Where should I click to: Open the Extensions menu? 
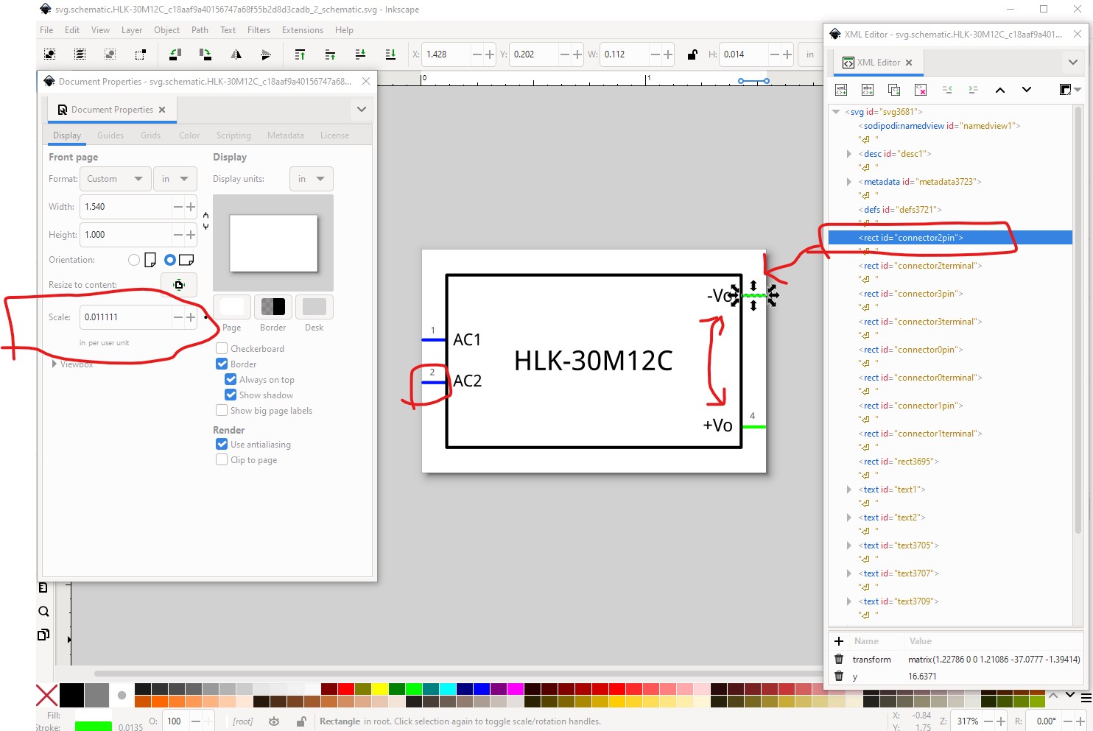[303, 30]
